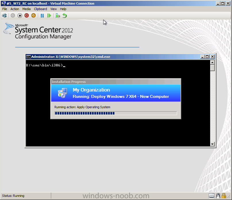This screenshot has width=232, height=200.
Task: Close the cmd.exe window
Action: point(212,57)
